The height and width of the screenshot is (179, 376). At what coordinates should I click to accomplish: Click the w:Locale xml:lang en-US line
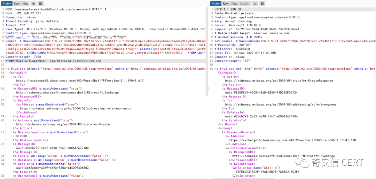[61, 156]
